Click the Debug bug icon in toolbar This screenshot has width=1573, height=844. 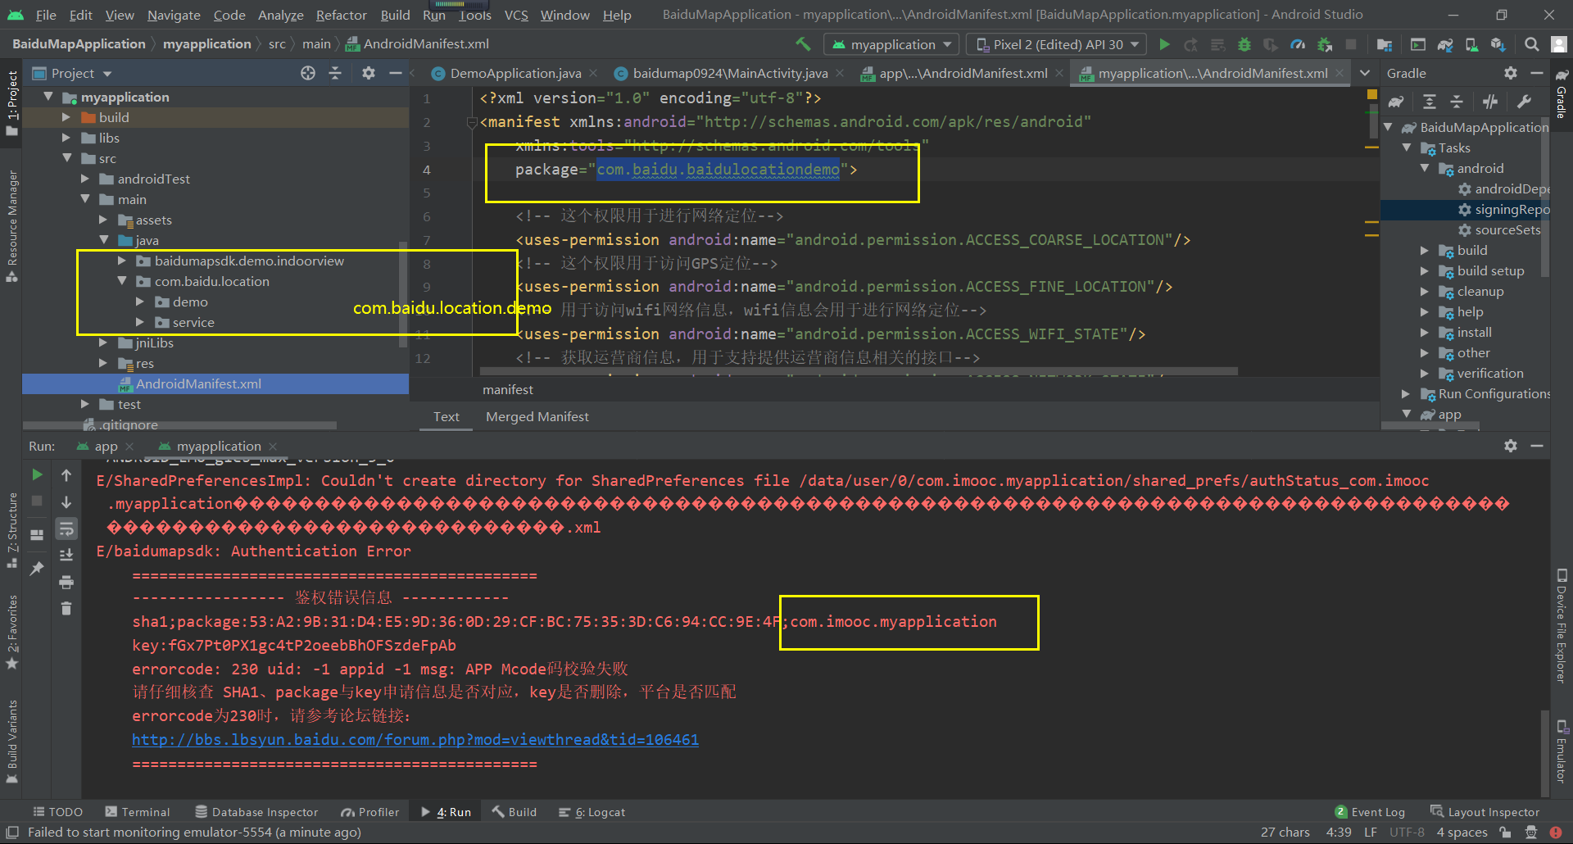pyautogui.click(x=1244, y=44)
